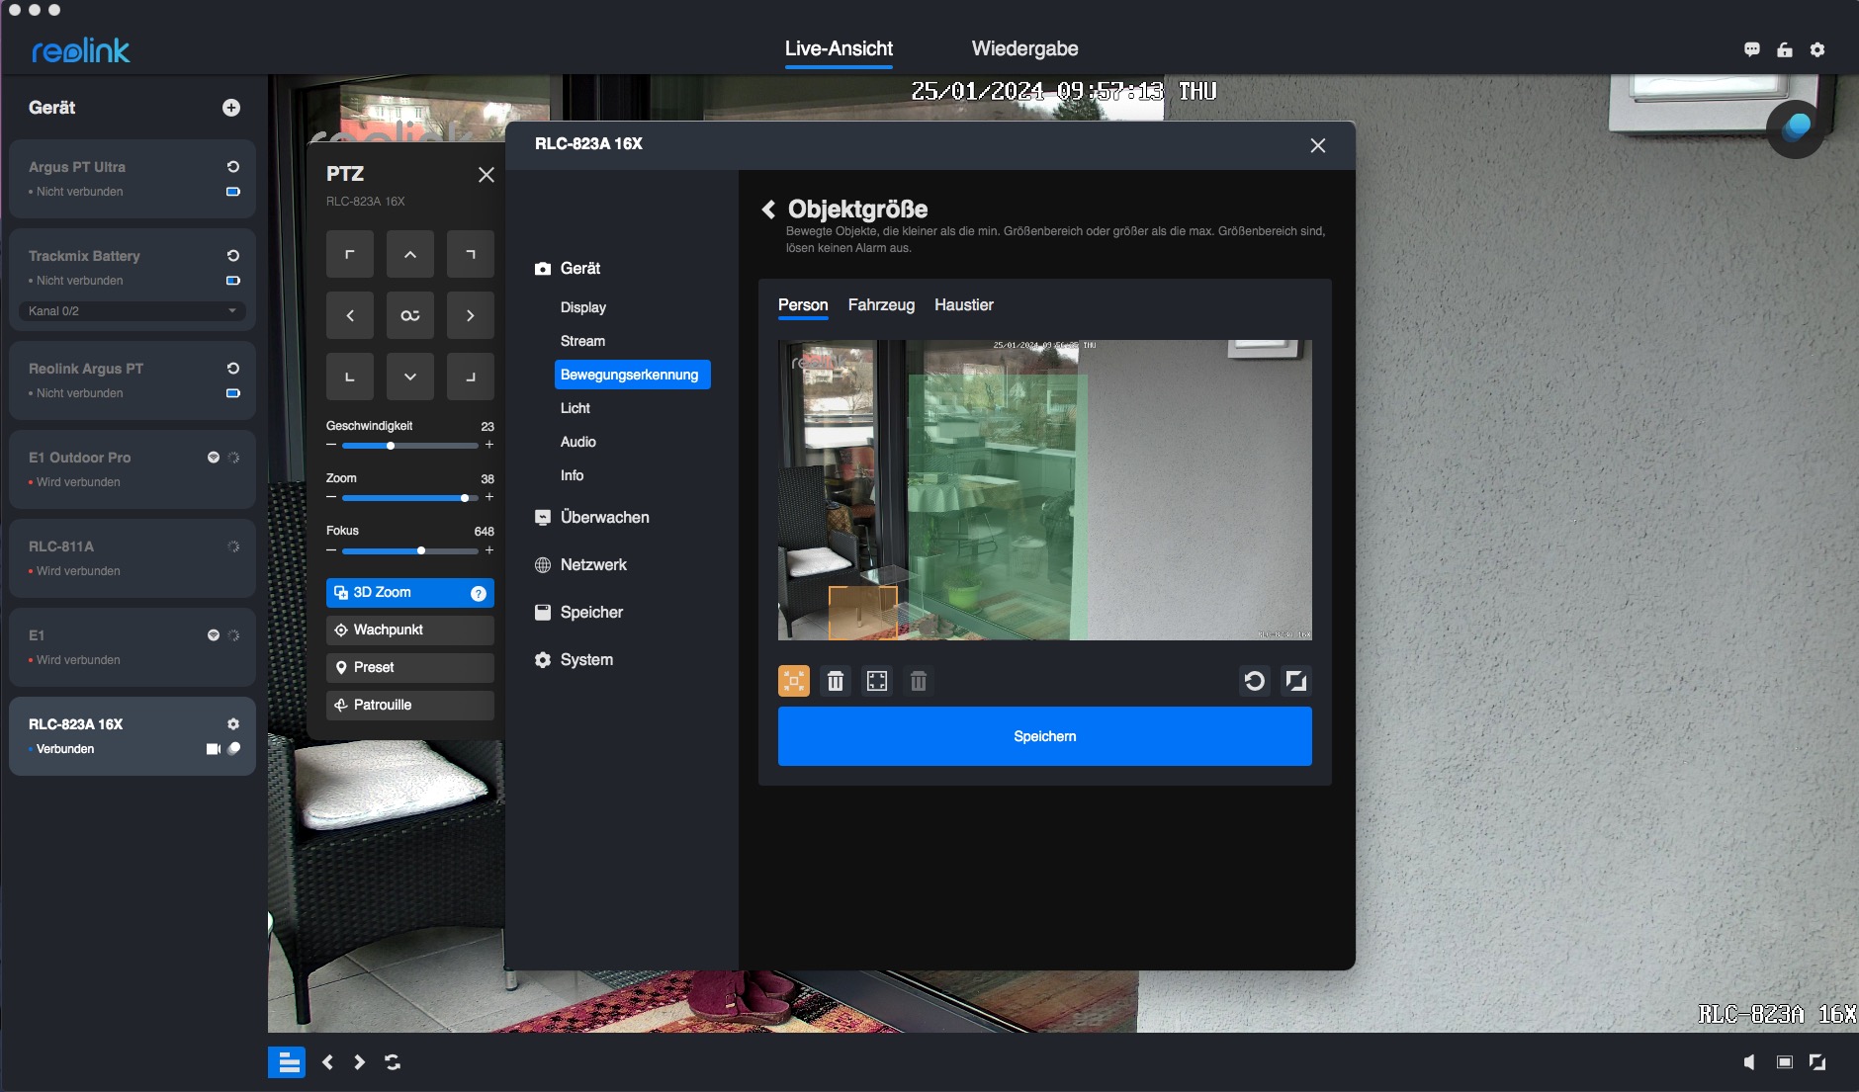
Task: Toggle the device list layout button
Action: pos(287,1062)
